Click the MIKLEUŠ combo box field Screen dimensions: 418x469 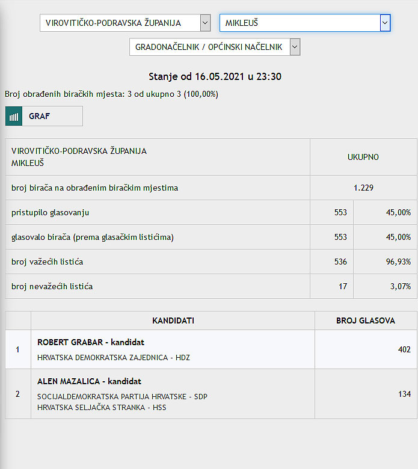pos(305,23)
